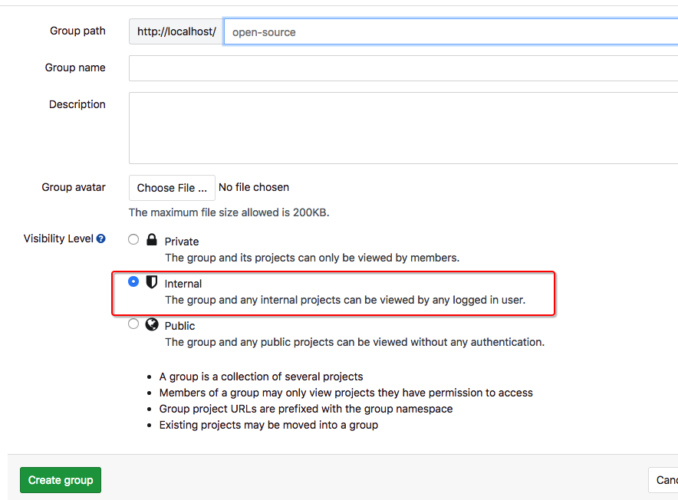The width and height of the screenshot is (678, 500).
Task: Click the Visibility Level help question icon
Action: point(100,239)
